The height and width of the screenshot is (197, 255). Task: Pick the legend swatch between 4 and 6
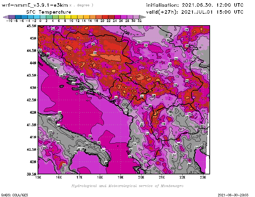tap(55, 17)
